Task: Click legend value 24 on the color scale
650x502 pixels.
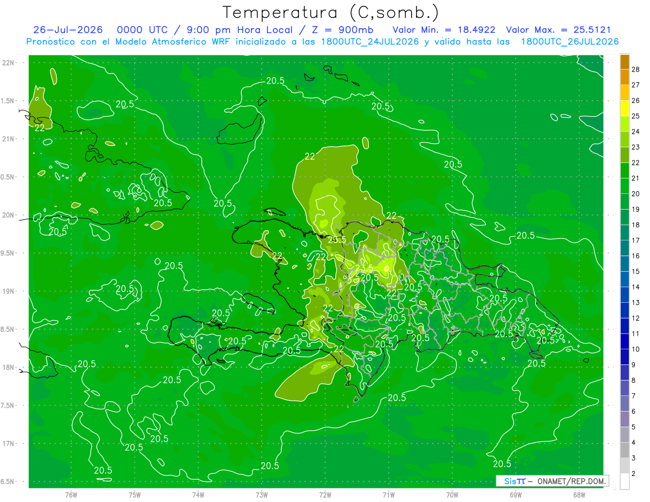Action: [635, 132]
